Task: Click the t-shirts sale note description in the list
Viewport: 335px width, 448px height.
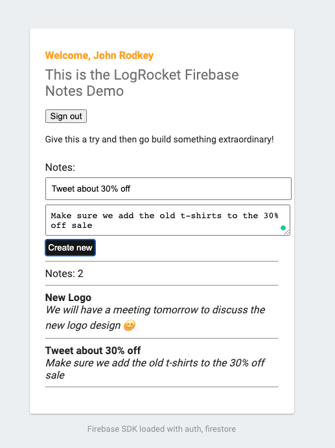Action: pyautogui.click(x=156, y=369)
